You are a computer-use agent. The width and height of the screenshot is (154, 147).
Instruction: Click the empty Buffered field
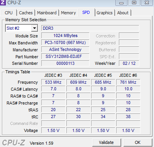(x=129, y=49)
